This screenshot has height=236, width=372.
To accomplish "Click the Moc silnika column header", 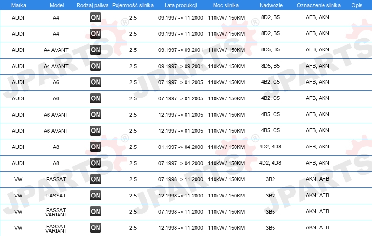I will [x=226, y=5].
